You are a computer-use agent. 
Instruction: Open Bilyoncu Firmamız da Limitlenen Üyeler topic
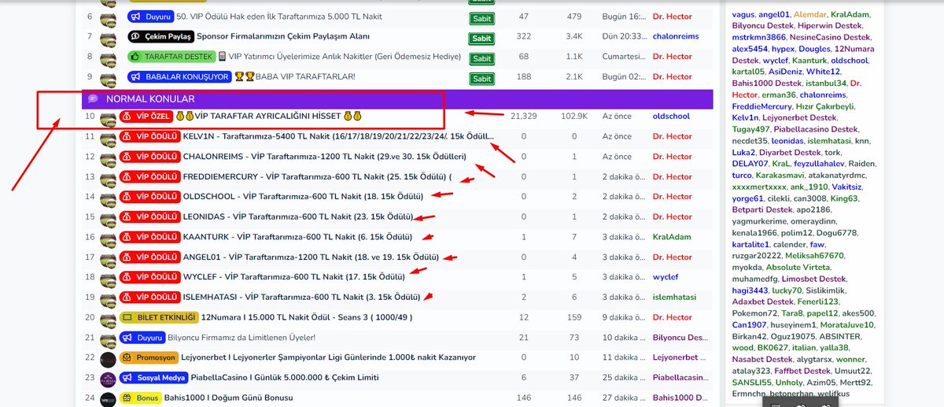(242, 337)
